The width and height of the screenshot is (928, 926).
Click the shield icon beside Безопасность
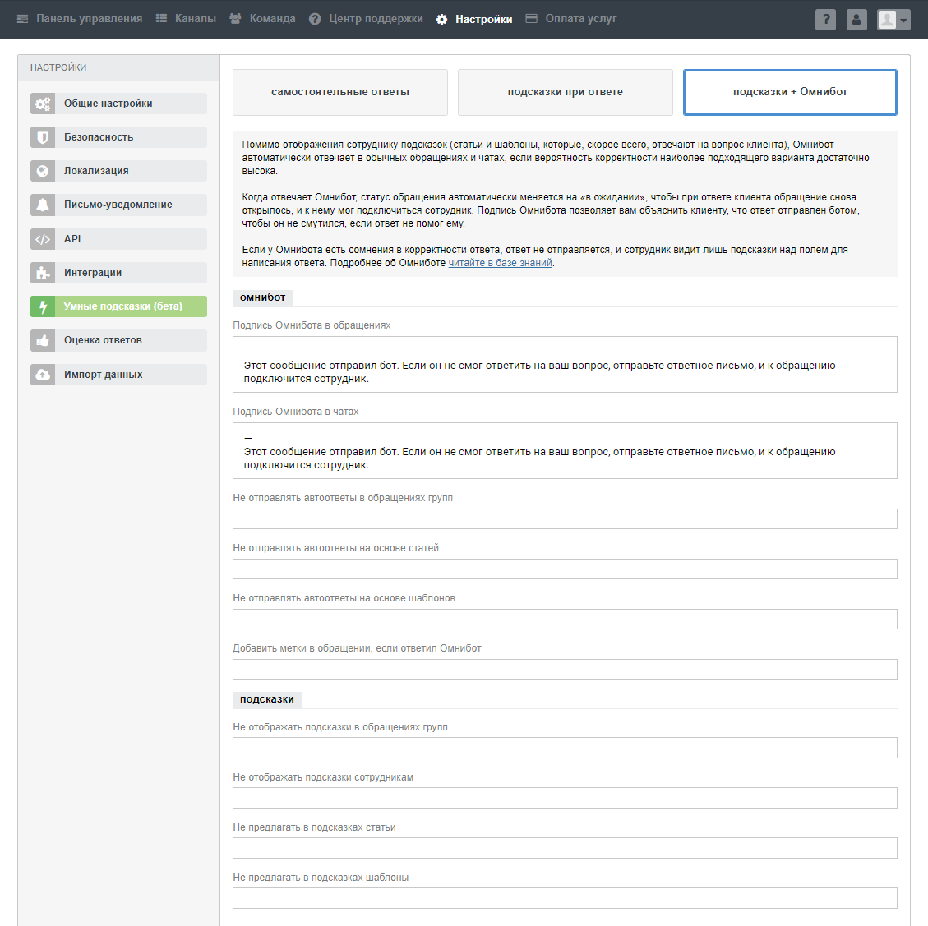(43, 137)
